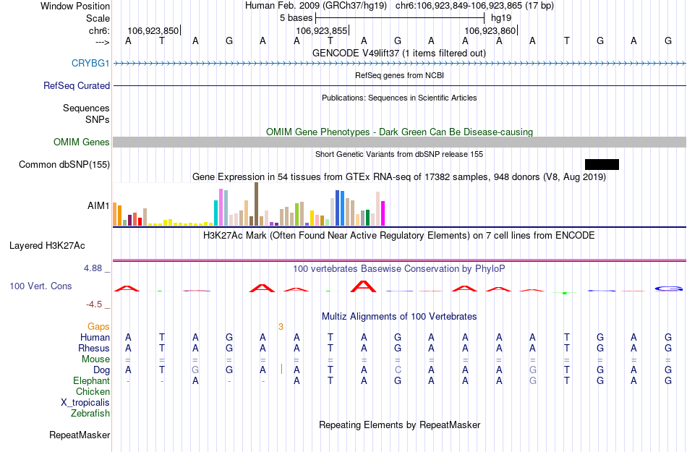This screenshot has height=452, width=687.
Task: Click the Rhesus species row label
Action: point(94,349)
